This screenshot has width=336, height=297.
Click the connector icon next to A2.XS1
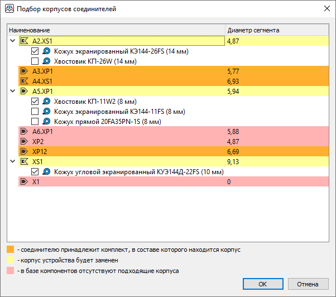tap(24, 41)
